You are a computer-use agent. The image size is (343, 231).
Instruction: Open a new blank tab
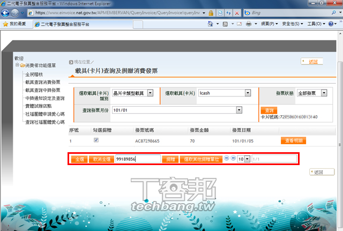click(x=138, y=25)
